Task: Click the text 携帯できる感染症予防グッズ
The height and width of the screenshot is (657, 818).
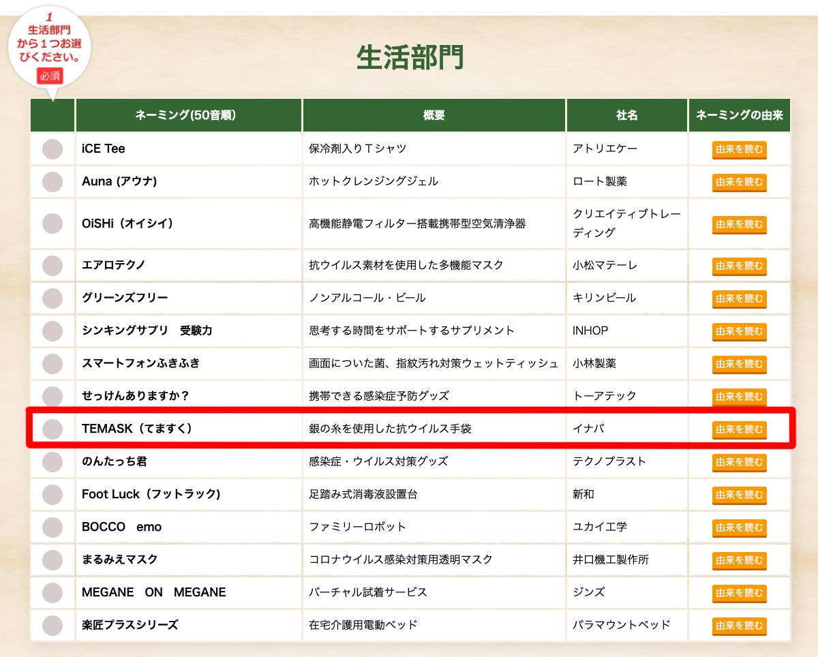Action: point(379,395)
